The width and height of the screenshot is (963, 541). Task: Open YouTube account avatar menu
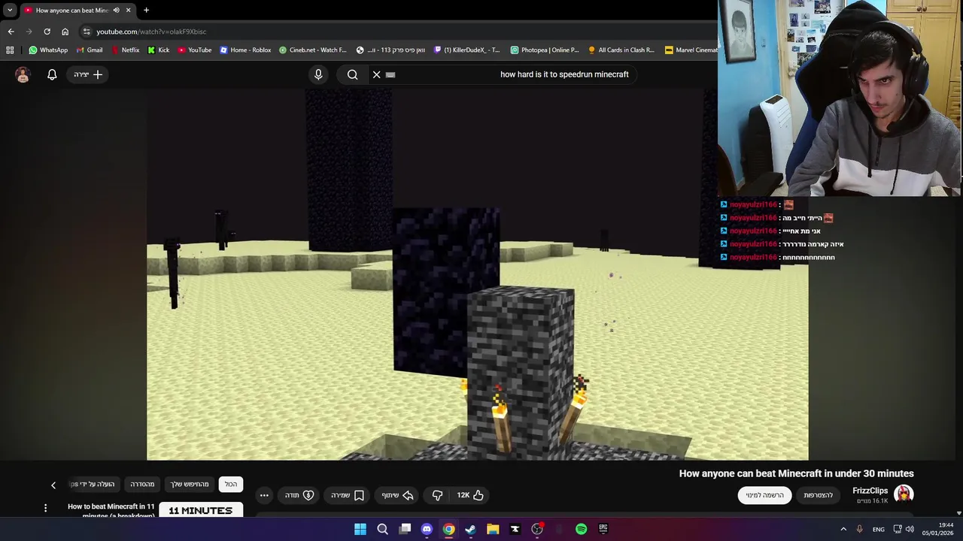click(23, 74)
